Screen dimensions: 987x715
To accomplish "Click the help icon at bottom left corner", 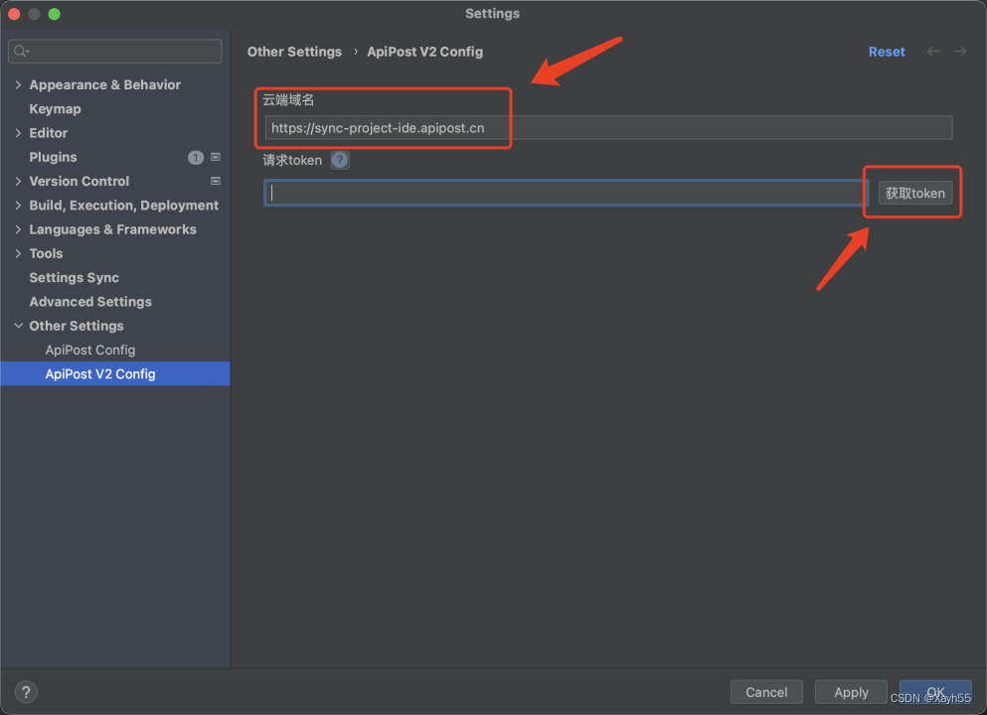I will [x=25, y=691].
